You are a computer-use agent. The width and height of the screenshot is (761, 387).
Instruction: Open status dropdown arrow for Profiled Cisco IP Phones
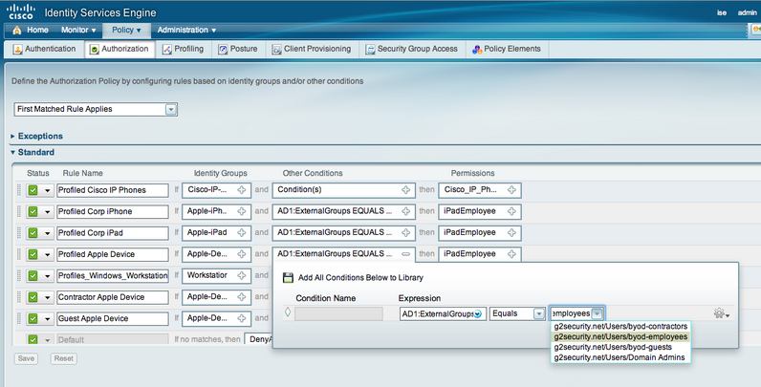tap(47, 190)
